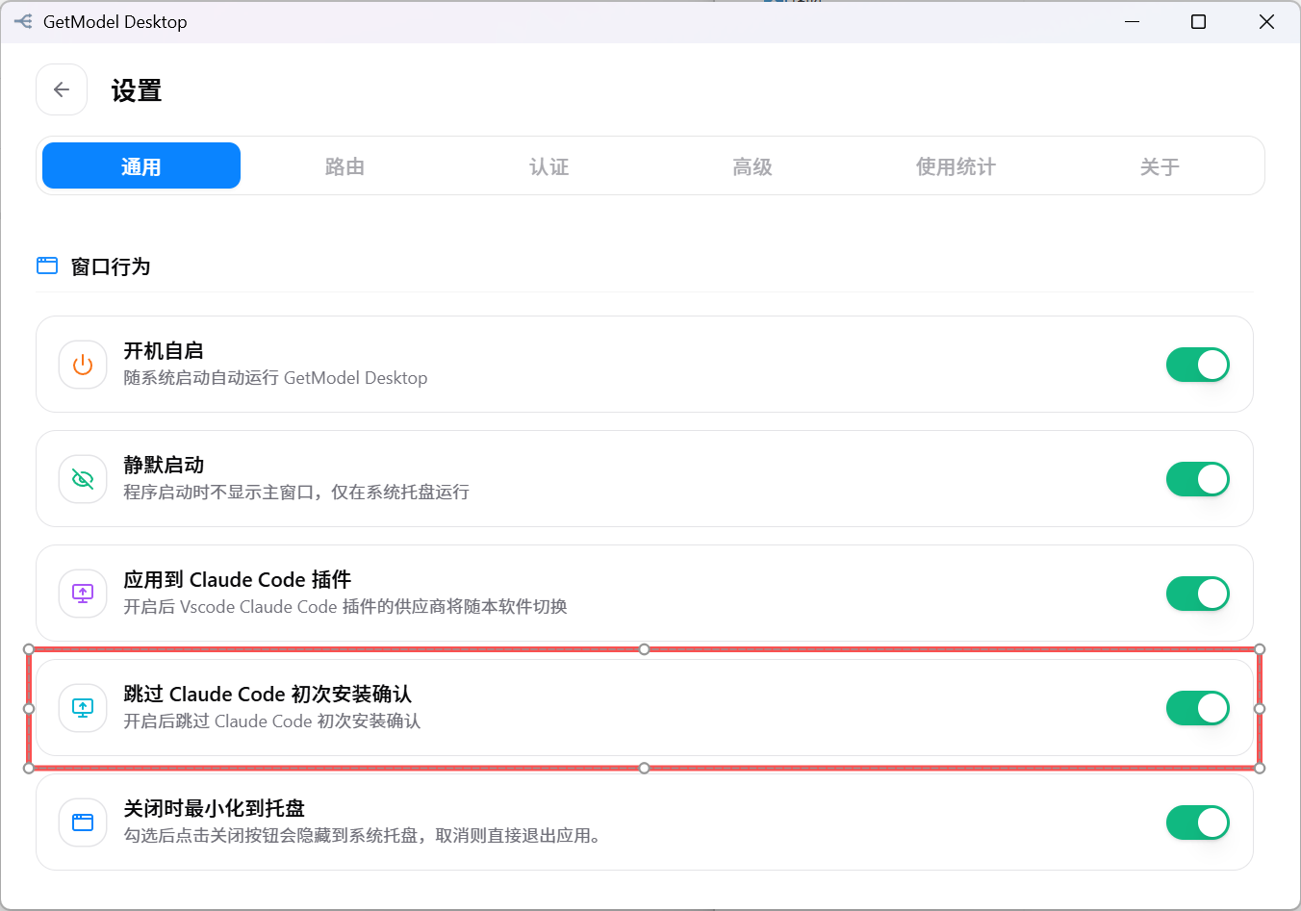Click the blue window icon for 关闭时最小化到托盘

tap(83, 822)
